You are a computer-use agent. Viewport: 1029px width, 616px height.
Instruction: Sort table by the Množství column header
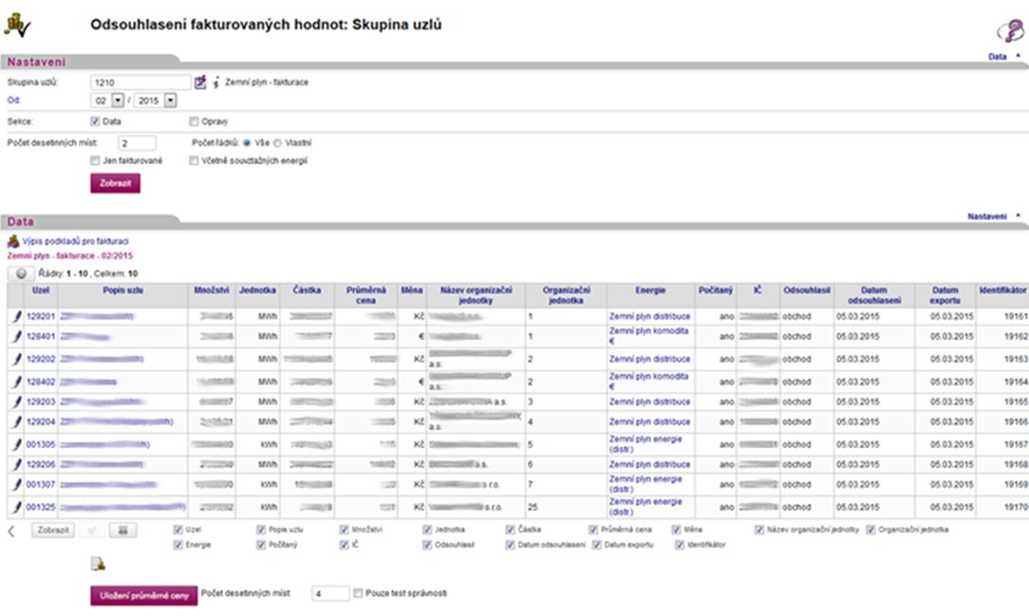[x=212, y=289]
